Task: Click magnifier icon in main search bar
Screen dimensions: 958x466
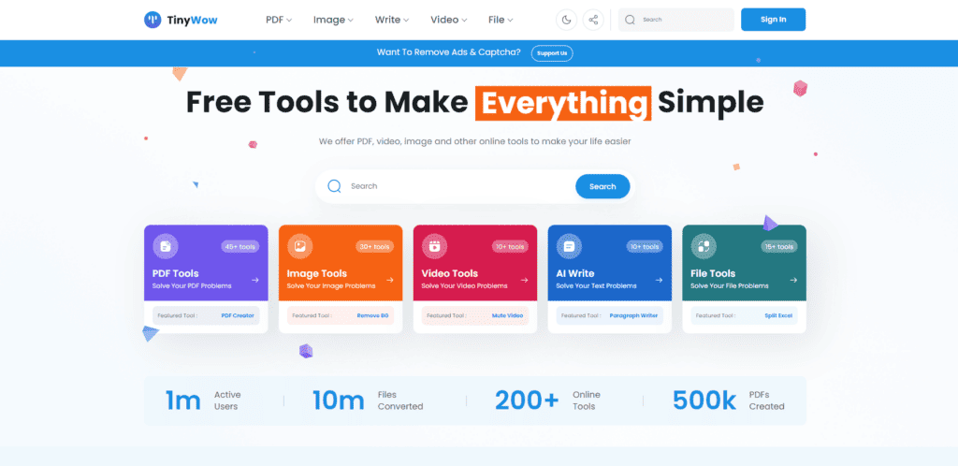Action: [x=334, y=186]
